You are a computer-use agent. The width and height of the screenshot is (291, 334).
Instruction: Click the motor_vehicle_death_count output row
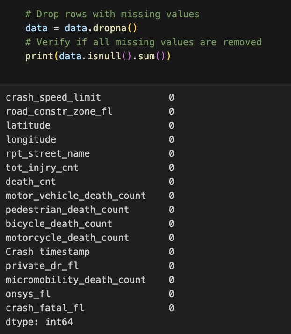click(90, 196)
